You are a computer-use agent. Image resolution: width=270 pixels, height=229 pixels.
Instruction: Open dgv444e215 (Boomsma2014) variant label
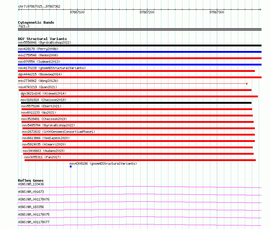40,74
